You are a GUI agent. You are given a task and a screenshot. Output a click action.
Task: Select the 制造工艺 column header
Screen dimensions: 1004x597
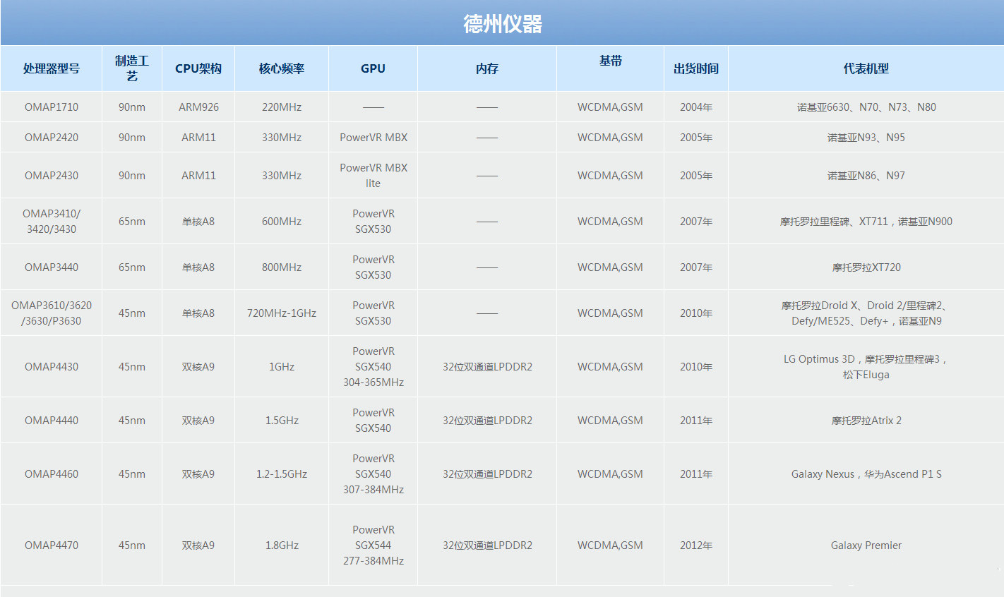pos(132,68)
